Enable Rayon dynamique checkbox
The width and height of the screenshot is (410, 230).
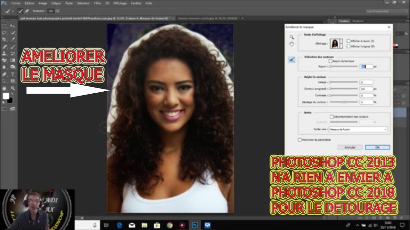331,61
